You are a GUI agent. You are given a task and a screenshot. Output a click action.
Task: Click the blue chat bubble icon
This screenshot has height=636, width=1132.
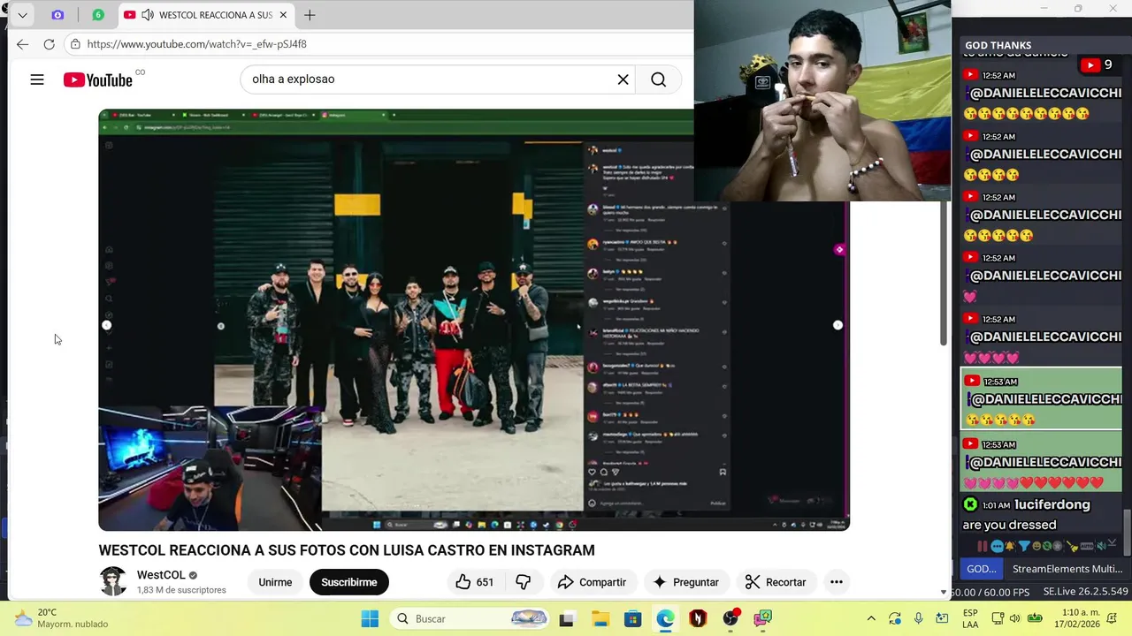coord(998,547)
